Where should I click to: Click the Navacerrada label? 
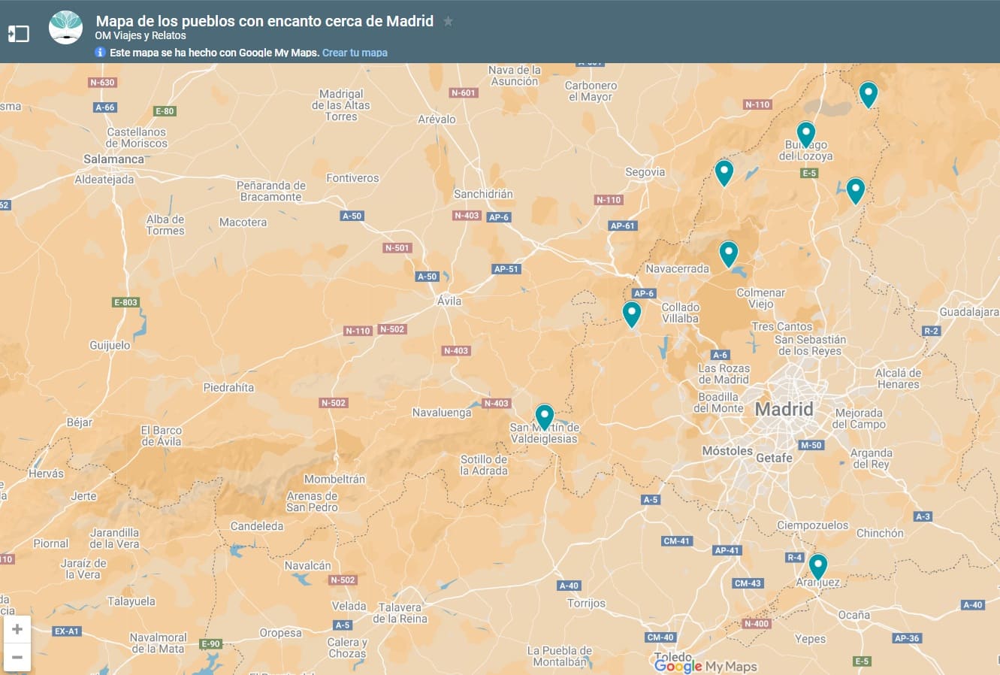tap(677, 269)
